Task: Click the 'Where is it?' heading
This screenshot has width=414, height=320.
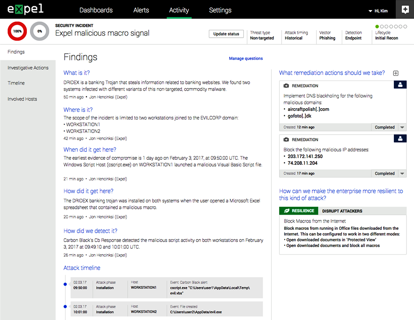Action: (x=78, y=109)
